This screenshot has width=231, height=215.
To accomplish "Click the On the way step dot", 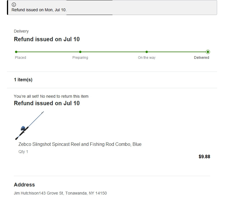I will click(147, 52).
